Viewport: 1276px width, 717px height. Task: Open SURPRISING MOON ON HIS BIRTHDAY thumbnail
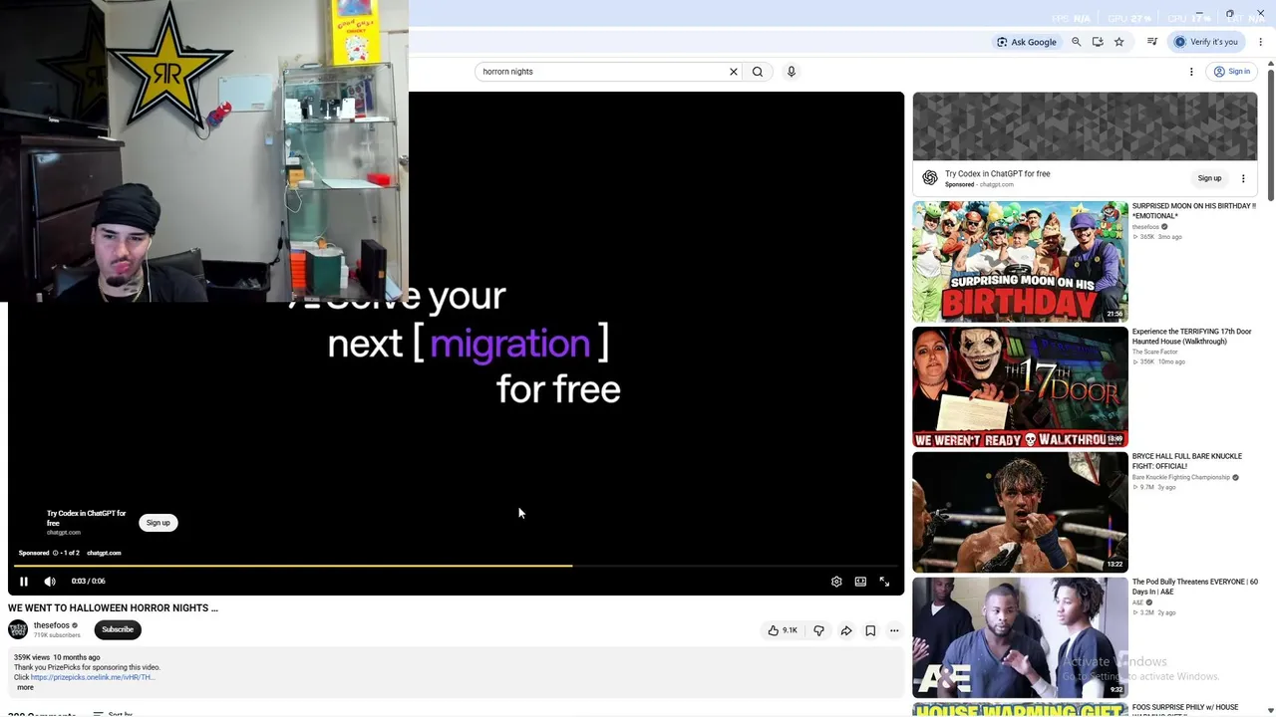point(1020,262)
